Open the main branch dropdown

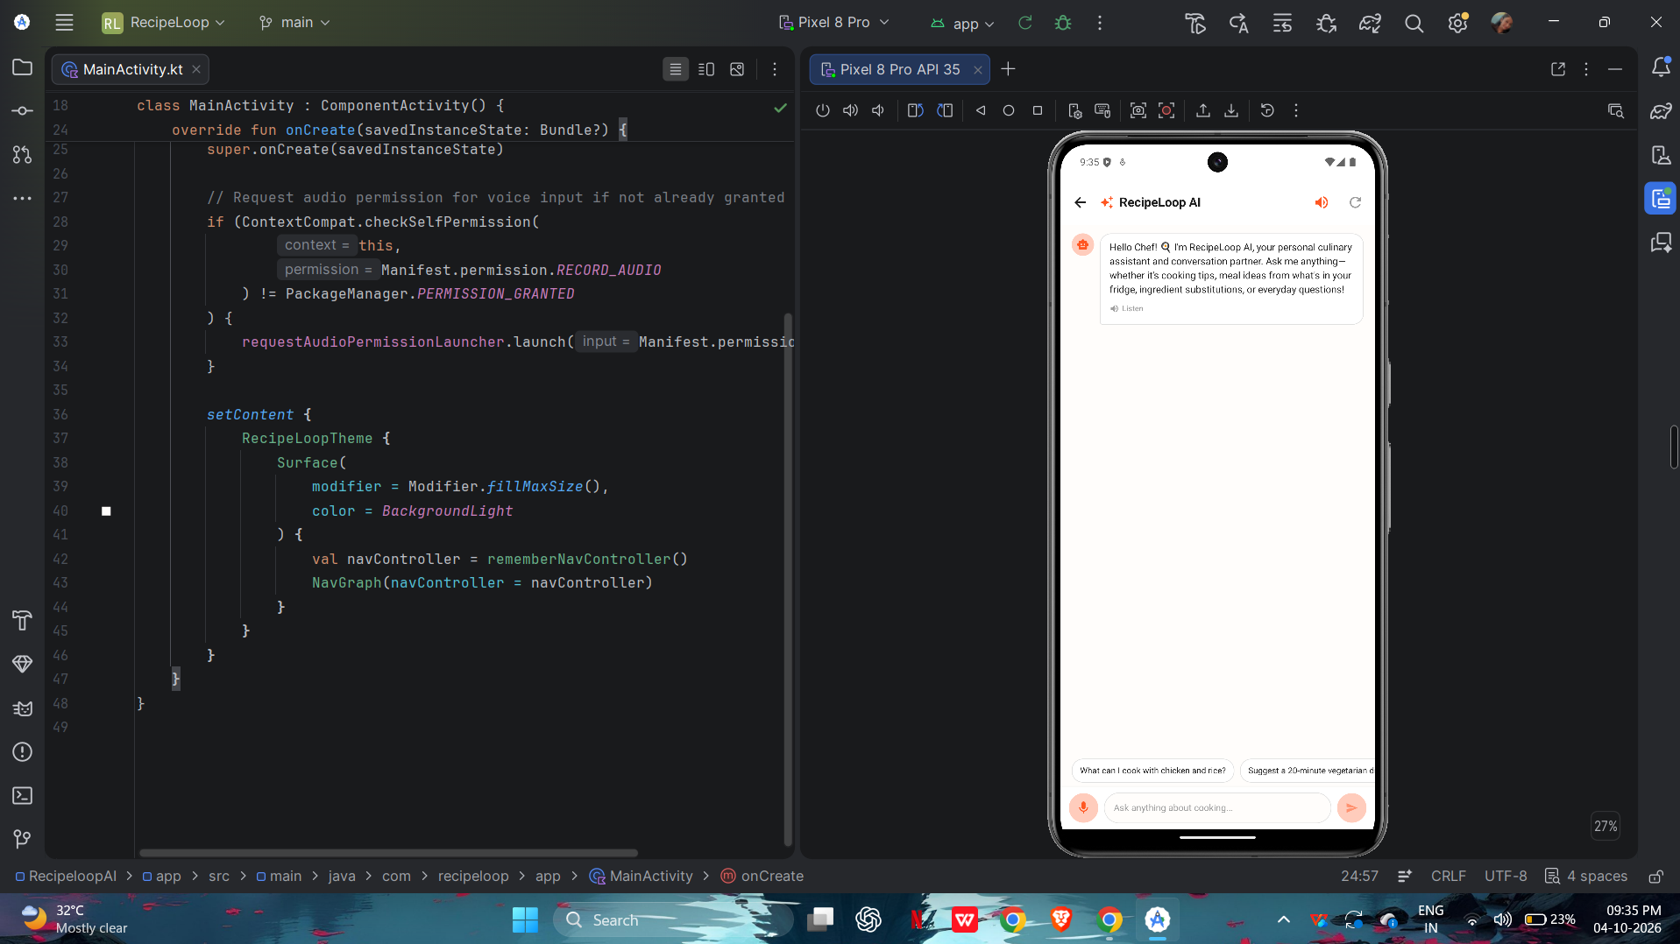pyautogui.click(x=295, y=23)
